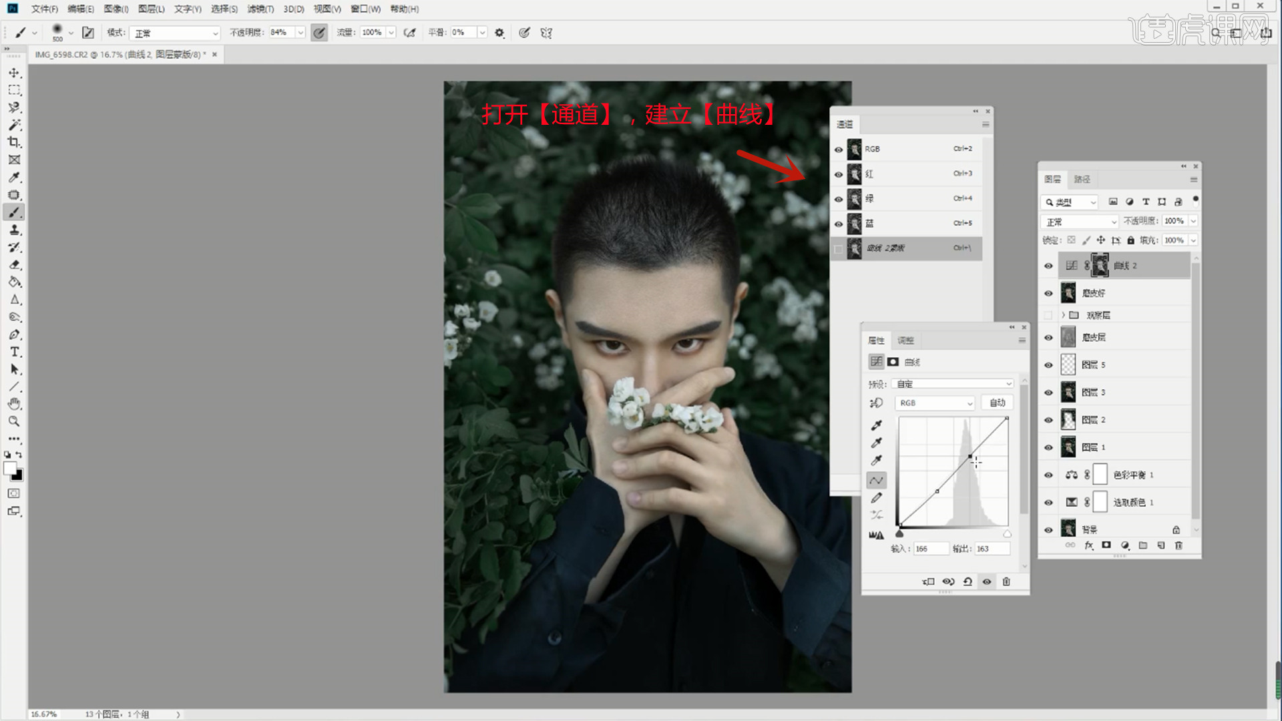This screenshot has width=1282, height=721.
Task: Click the delete adjustment trash icon
Action: click(x=1006, y=581)
